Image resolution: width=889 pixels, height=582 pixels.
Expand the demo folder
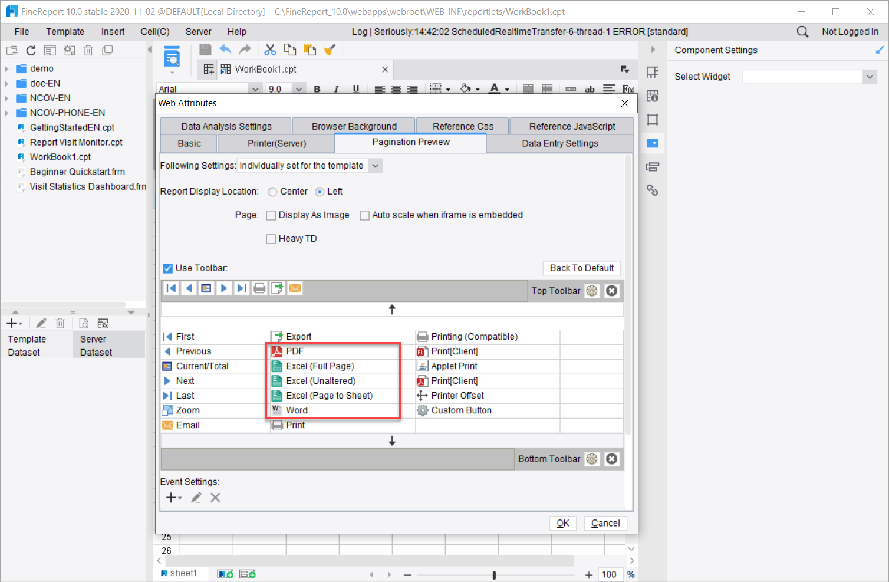click(6, 68)
